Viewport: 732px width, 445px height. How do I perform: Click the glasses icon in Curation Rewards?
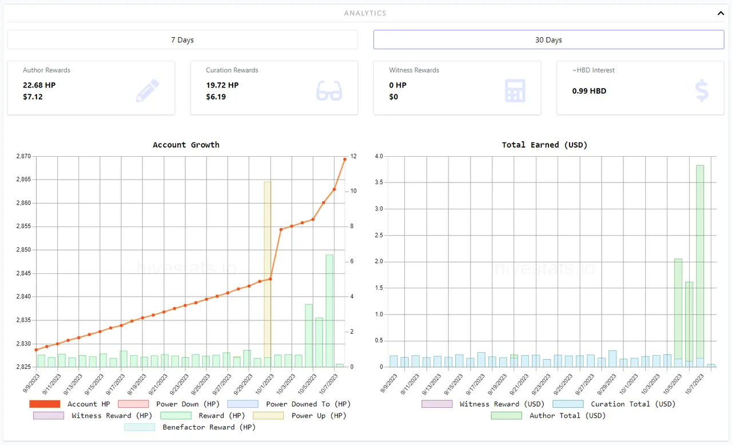(x=329, y=91)
